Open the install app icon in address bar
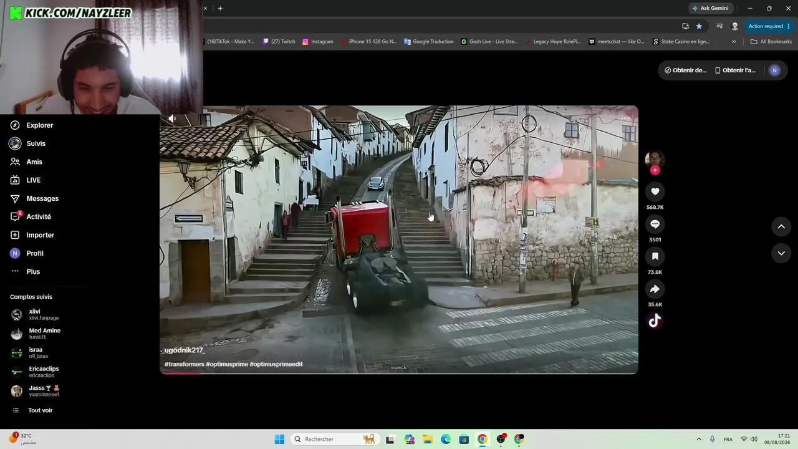This screenshot has width=798, height=449. point(686,26)
